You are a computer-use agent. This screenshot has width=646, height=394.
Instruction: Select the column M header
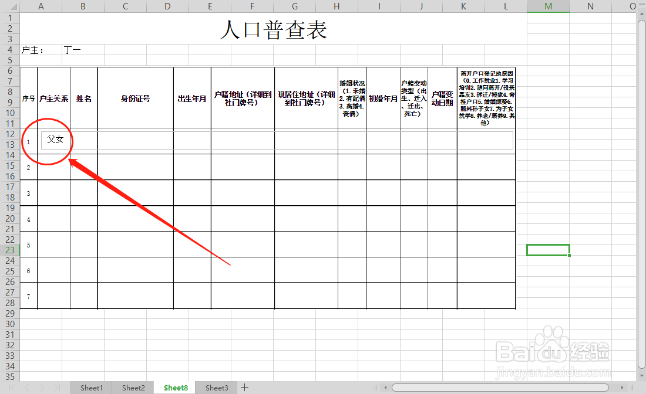point(548,6)
